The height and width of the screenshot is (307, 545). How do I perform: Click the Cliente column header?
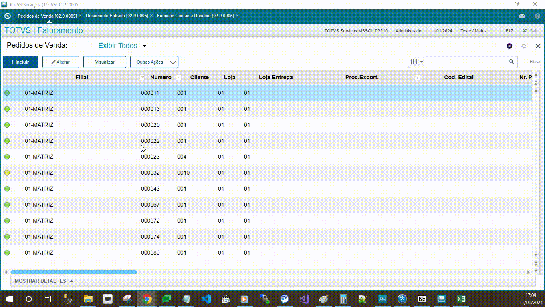pyautogui.click(x=200, y=77)
